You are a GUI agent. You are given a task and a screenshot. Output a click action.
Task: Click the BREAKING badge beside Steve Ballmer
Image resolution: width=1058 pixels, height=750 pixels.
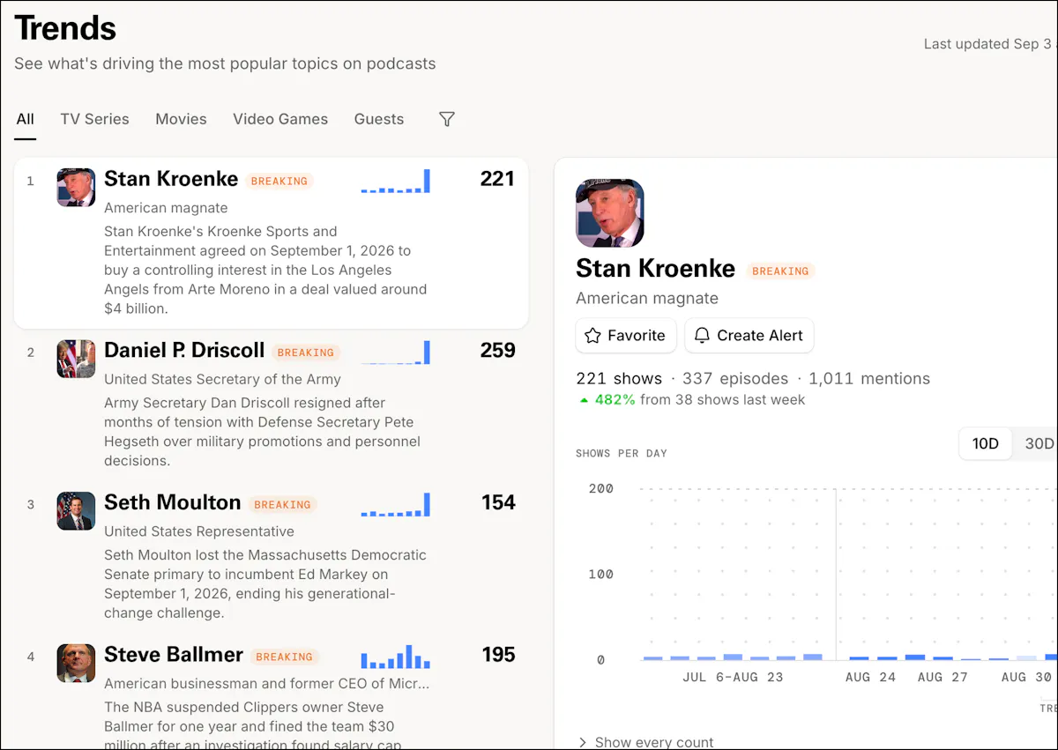pyautogui.click(x=284, y=657)
